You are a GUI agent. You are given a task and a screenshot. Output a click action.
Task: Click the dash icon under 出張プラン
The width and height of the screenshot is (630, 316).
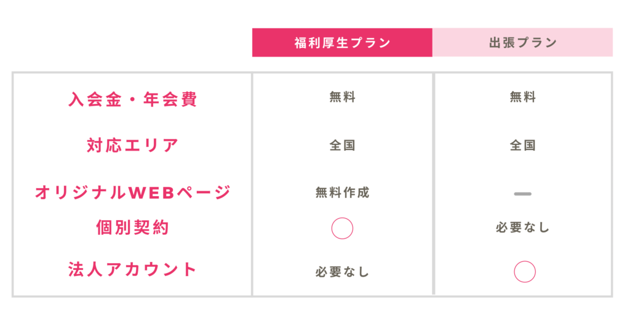(x=522, y=194)
